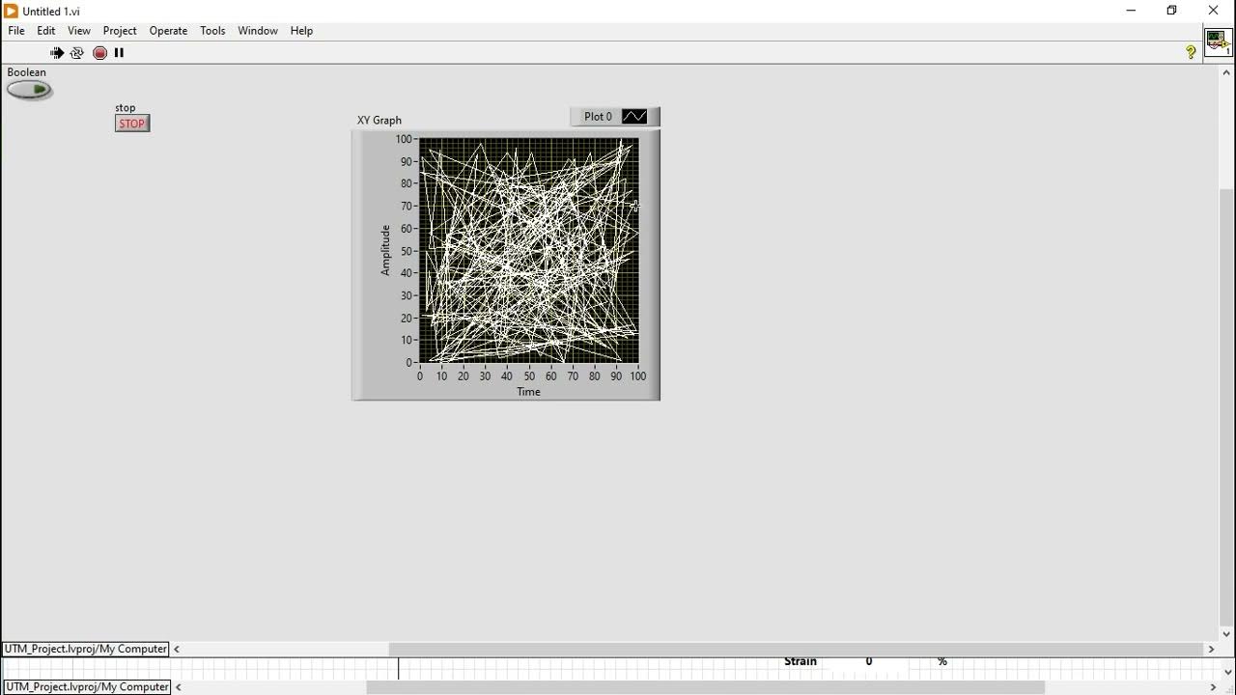Open the Tools menu
The width and height of the screenshot is (1236, 695).
(212, 31)
